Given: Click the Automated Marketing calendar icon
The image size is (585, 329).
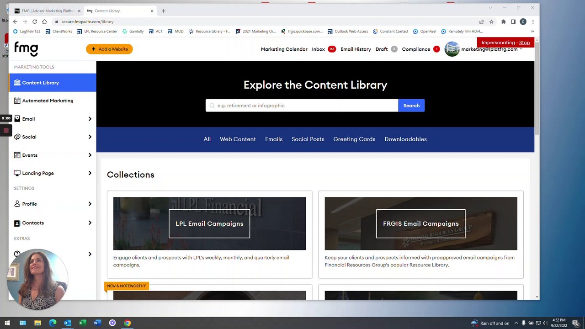Looking at the screenshot, I should click(17, 101).
